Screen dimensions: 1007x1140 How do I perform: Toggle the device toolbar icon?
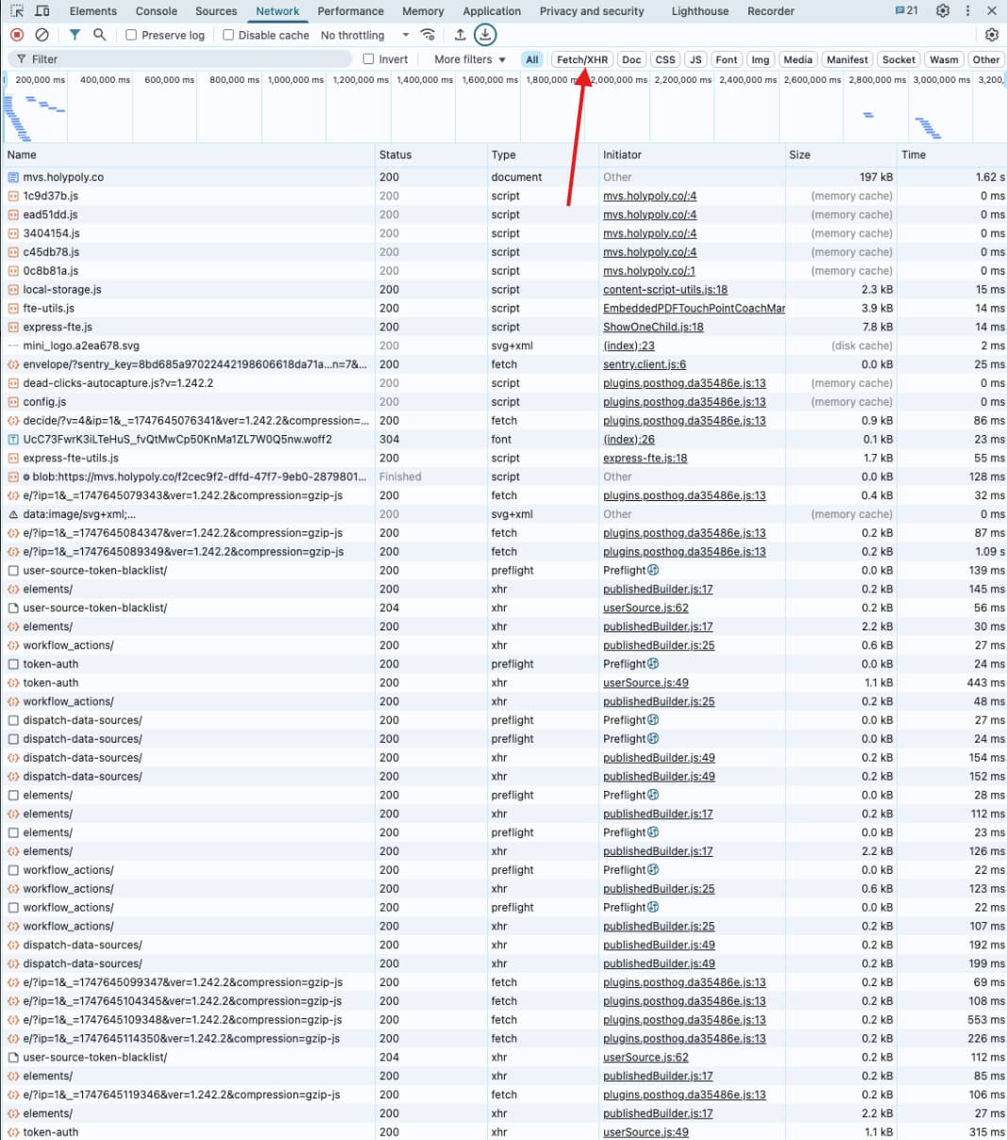[42, 11]
